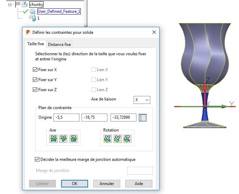
Task: Click the chunky model icon in tree
Action: [x=25, y=4]
